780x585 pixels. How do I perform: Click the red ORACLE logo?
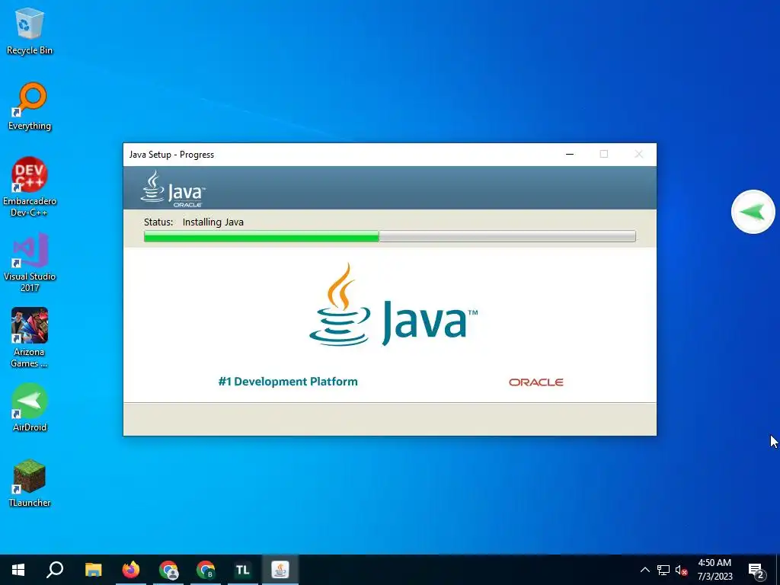[x=535, y=382]
